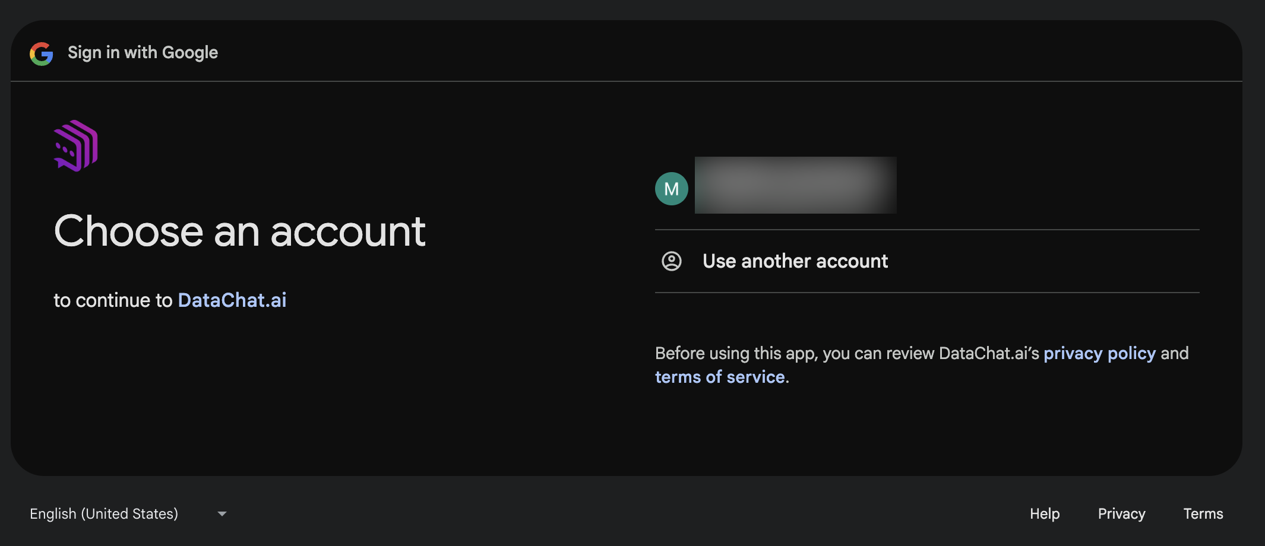The height and width of the screenshot is (546, 1265).
Task: Open the Privacy footer link
Action: 1121,514
